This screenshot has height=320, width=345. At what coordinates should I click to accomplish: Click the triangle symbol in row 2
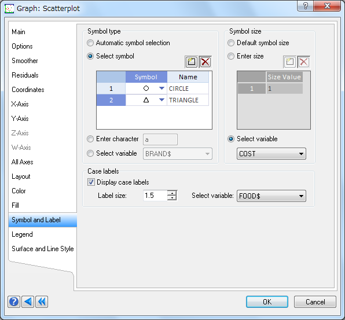146,100
